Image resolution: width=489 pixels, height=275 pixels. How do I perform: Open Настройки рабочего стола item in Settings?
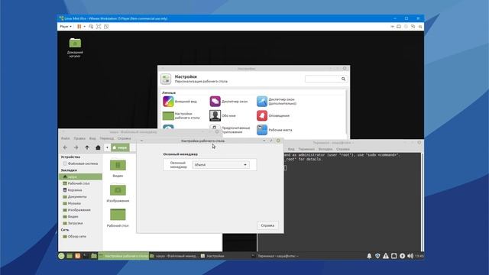point(182,115)
